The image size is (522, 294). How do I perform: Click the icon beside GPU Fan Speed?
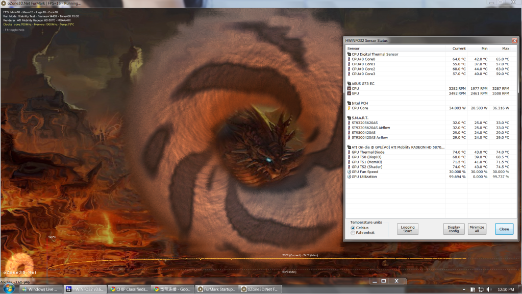tap(349, 172)
